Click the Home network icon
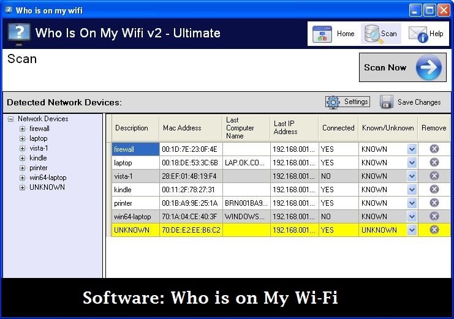Screen dimensions: 454x319 point(322,34)
